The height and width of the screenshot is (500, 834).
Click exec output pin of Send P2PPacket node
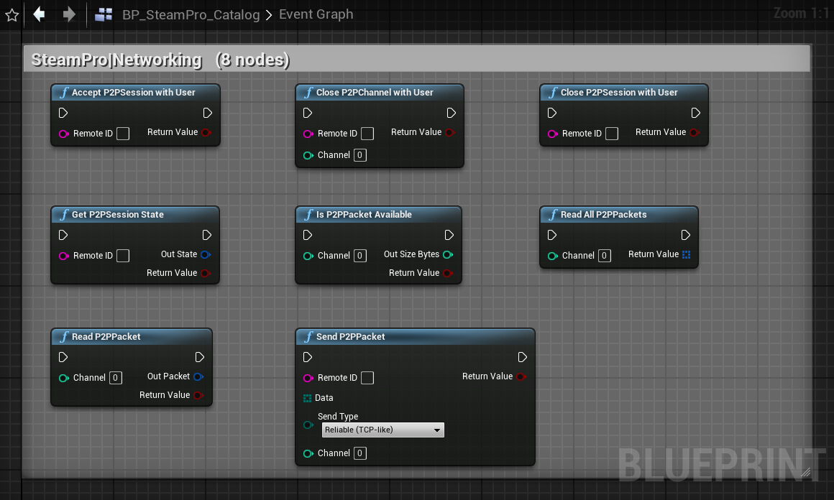point(522,357)
